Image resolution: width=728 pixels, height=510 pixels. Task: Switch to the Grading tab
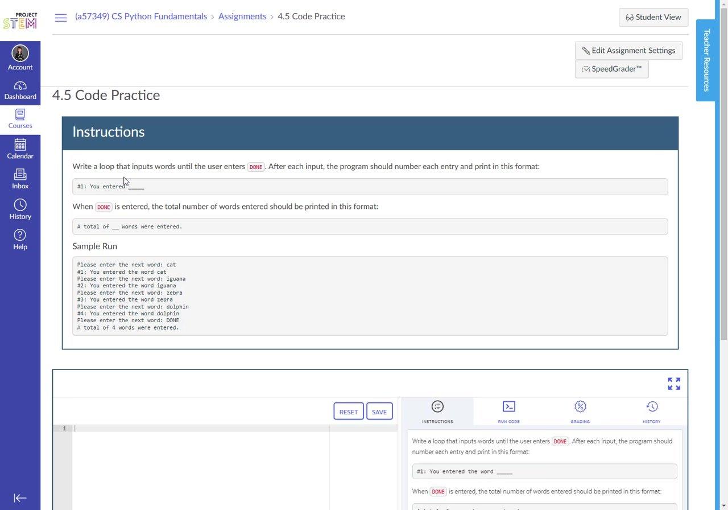(x=580, y=412)
